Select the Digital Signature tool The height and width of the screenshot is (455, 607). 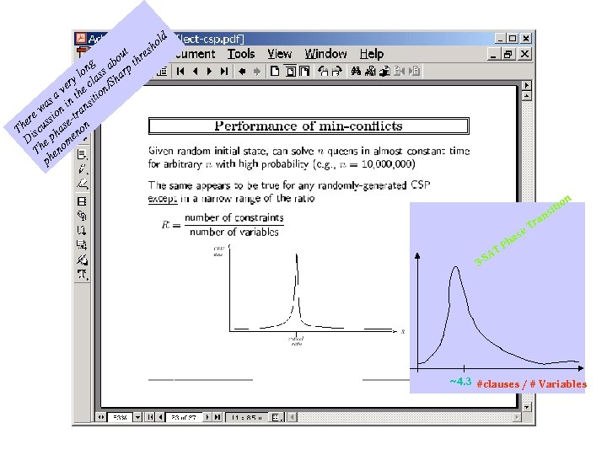click(x=82, y=260)
